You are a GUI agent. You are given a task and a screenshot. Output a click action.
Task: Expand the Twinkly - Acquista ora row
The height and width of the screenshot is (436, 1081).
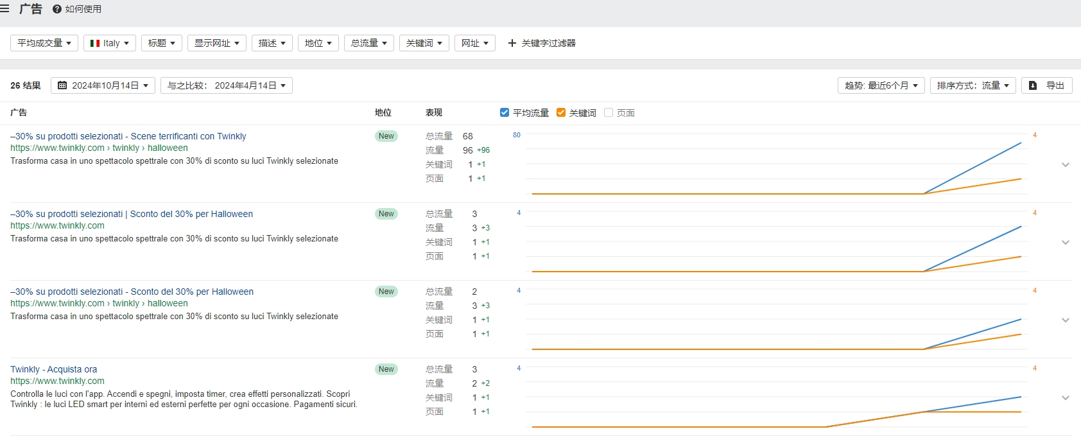pos(1066,397)
